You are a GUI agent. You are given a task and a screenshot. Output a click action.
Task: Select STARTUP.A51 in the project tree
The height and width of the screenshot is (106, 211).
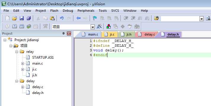pos(43,58)
